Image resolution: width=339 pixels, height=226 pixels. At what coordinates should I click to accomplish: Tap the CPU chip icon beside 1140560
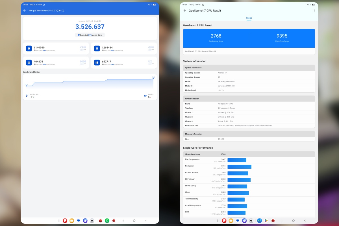pos(29,49)
